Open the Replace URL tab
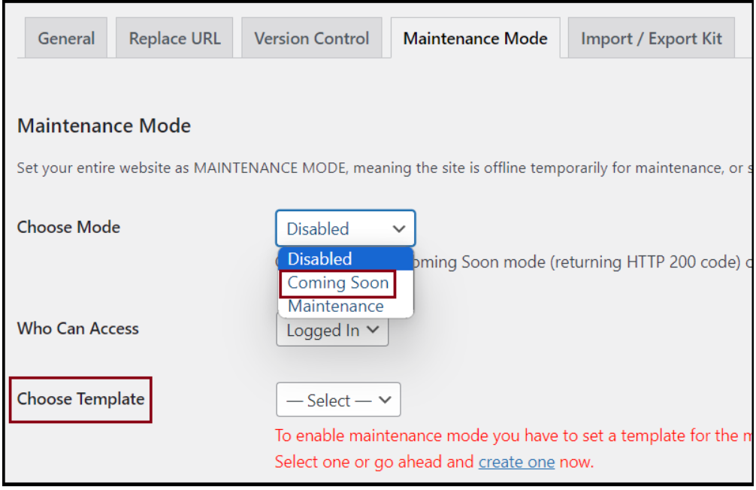The width and height of the screenshot is (756, 490). click(174, 38)
